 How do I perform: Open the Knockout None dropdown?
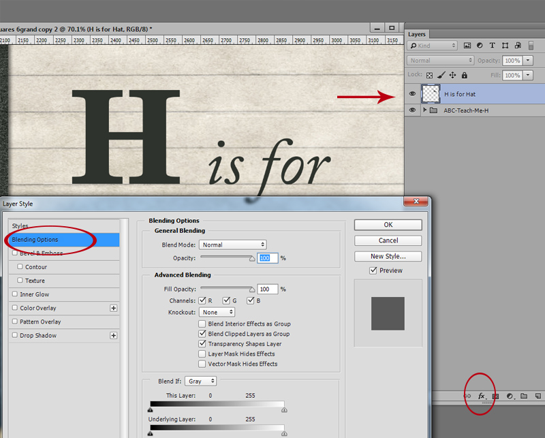[217, 312]
